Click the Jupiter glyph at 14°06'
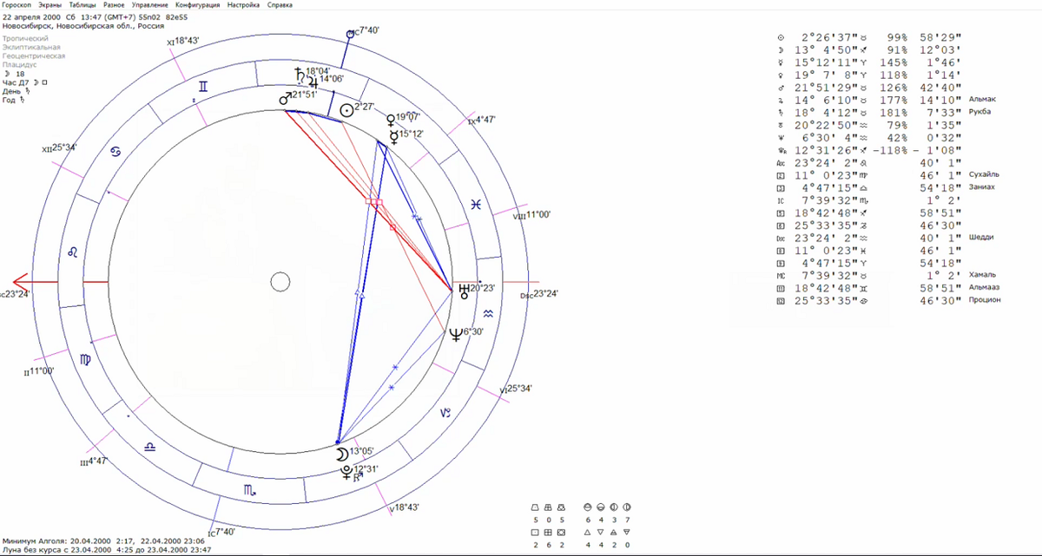Image resolution: width=1042 pixels, height=556 pixels. (x=313, y=82)
